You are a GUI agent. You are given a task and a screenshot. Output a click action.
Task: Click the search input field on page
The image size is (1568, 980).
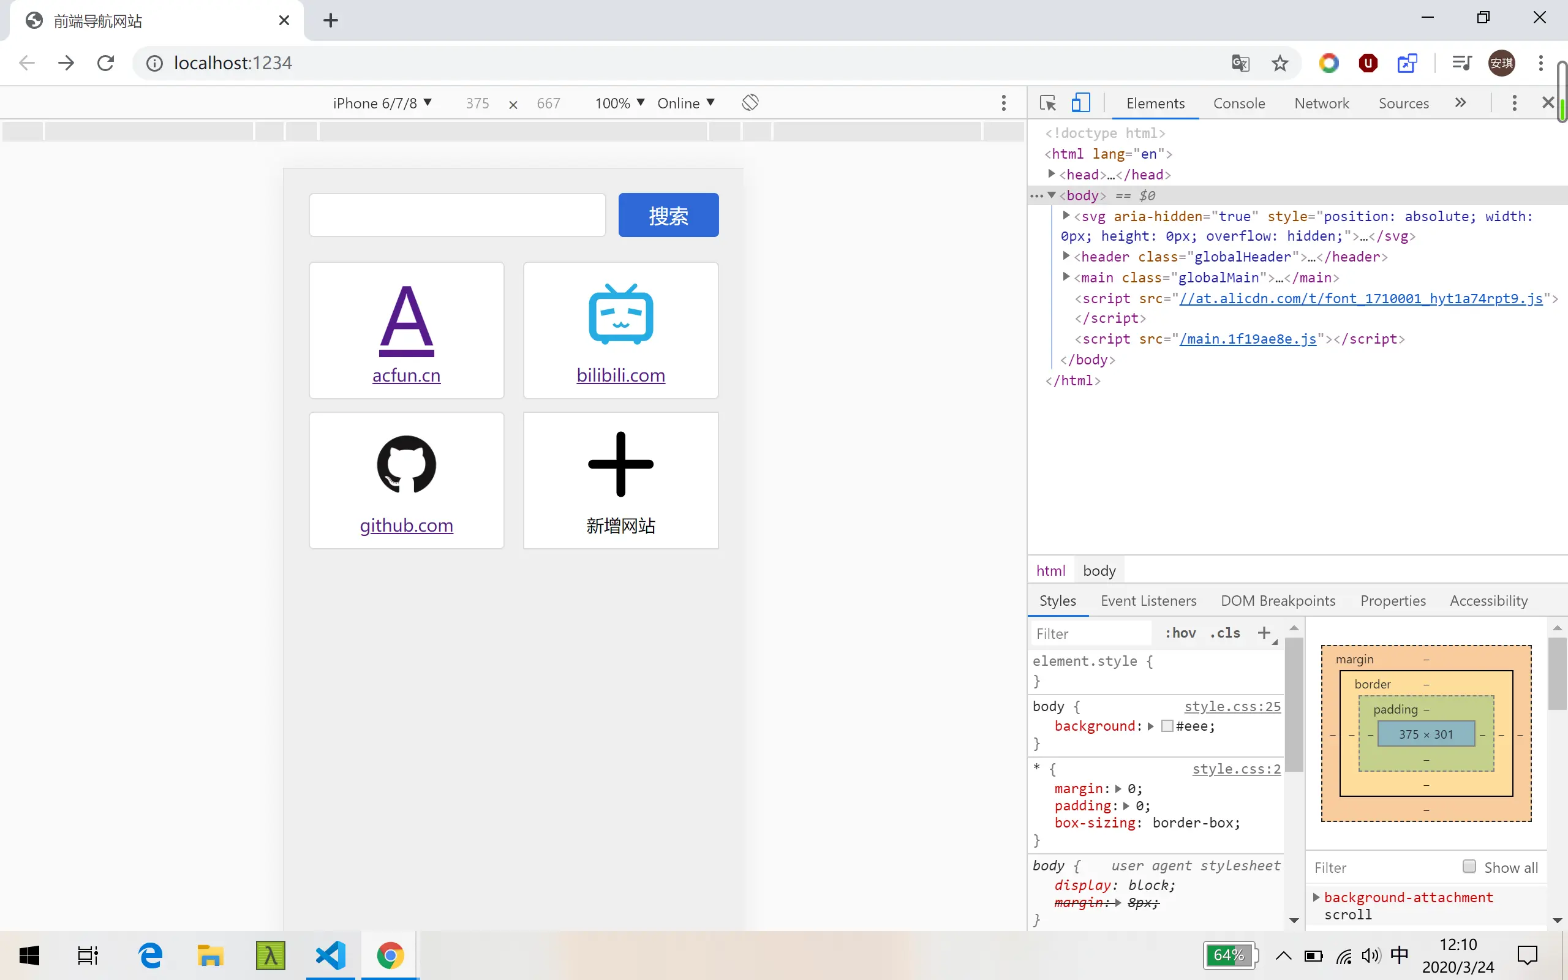tap(457, 215)
